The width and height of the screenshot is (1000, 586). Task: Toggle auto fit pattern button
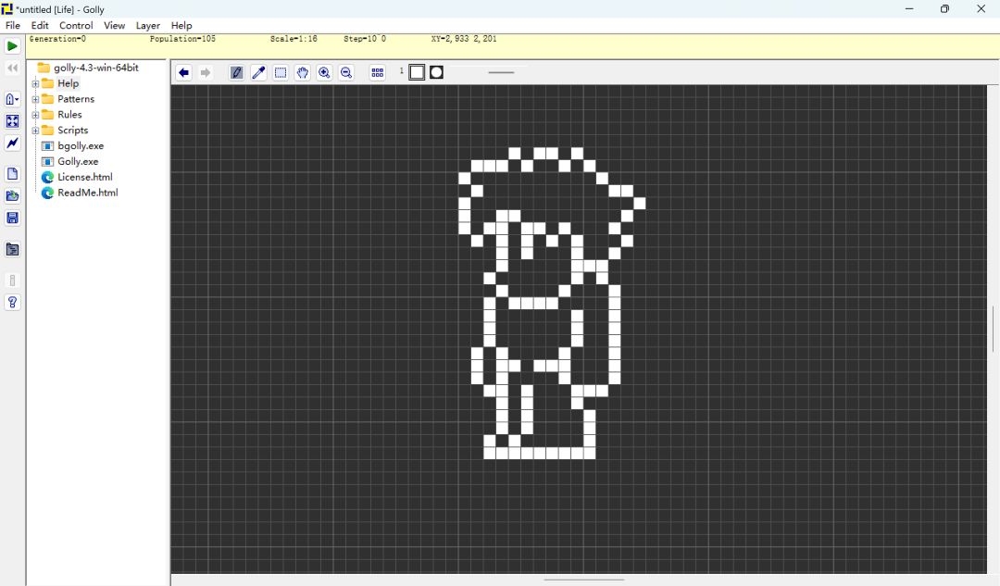click(12, 121)
